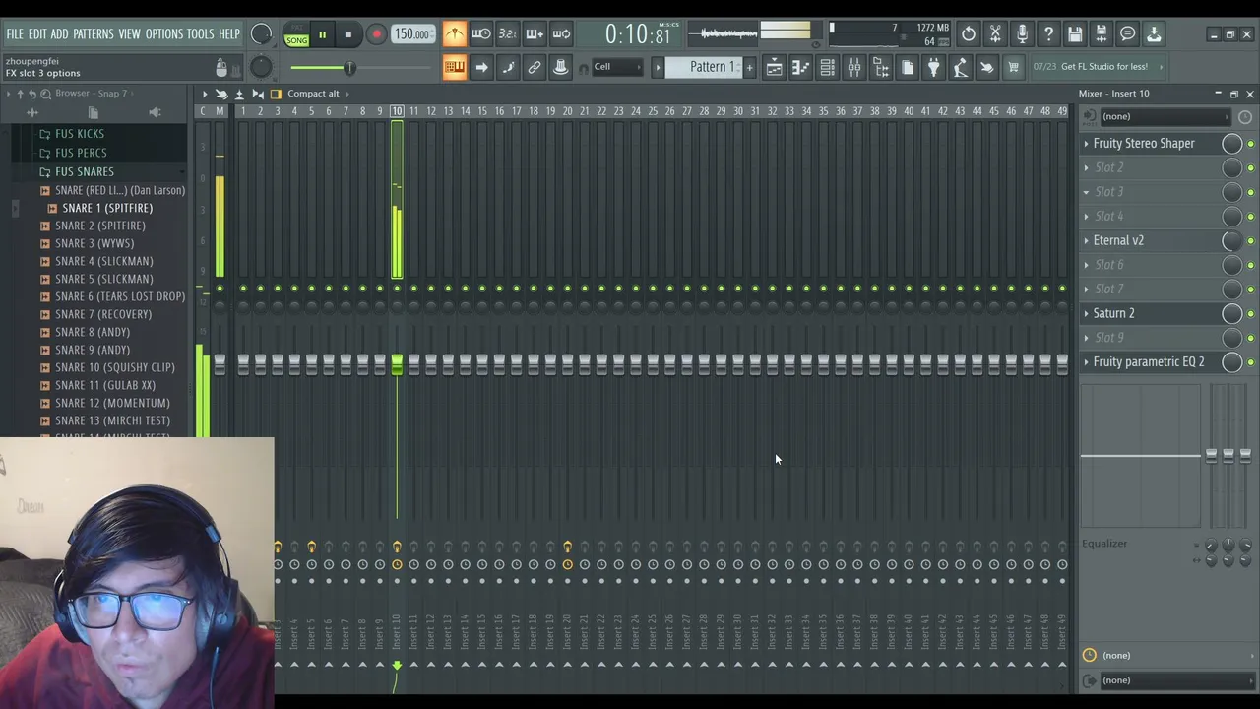Open the VIEW menu

129,34
